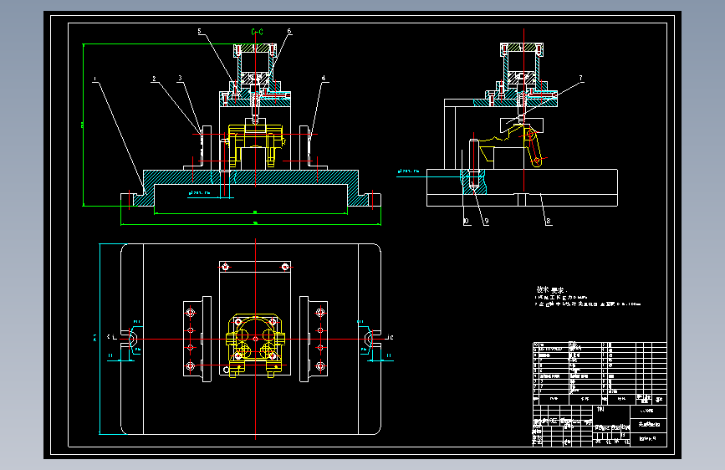Select the cyan tolerance text left of the side view
The width and height of the screenshot is (725, 470).
(x=409, y=171)
